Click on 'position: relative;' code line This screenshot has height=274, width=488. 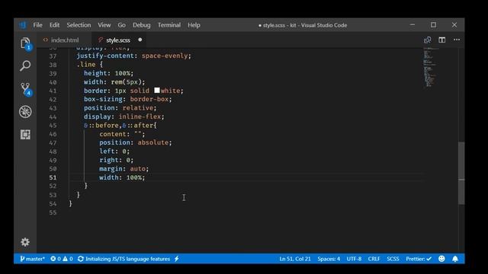click(x=120, y=108)
